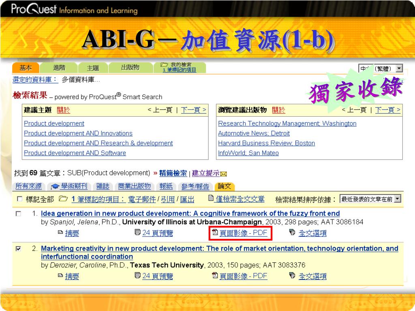Click the 建立提示 link
The image size is (415, 311).
point(205,173)
